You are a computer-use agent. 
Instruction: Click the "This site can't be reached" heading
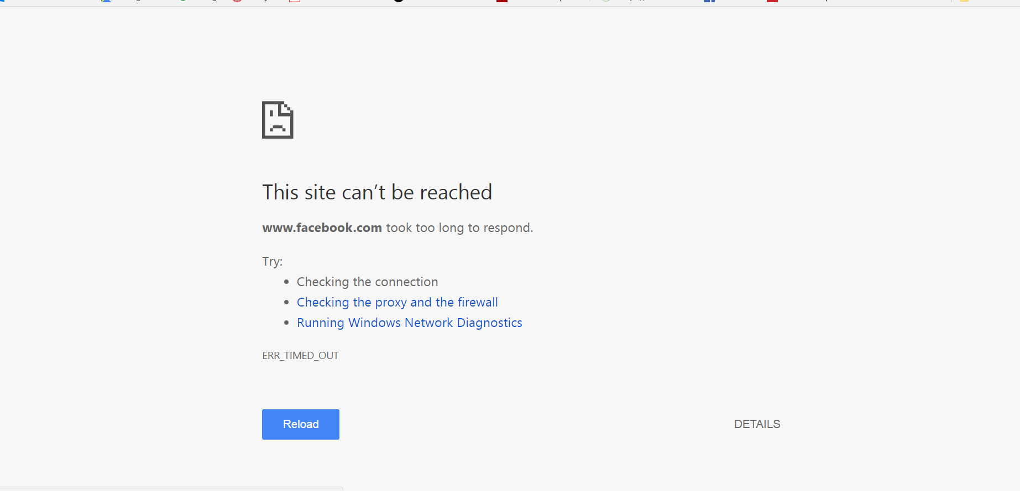(x=377, y=192)
